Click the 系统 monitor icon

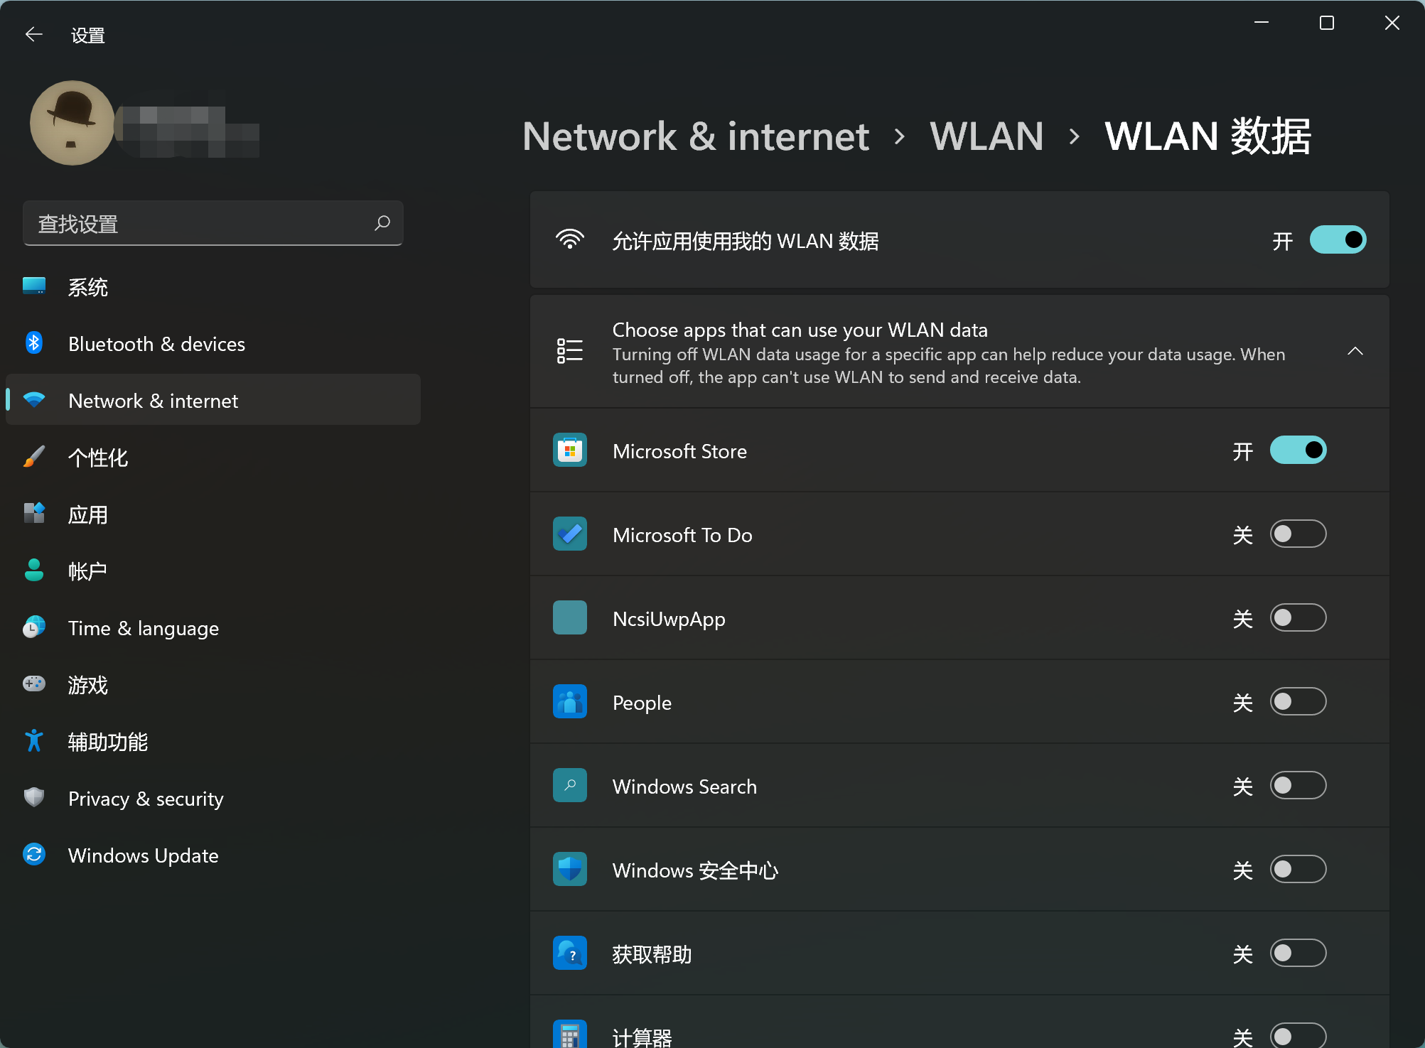[x=33, y=286]
